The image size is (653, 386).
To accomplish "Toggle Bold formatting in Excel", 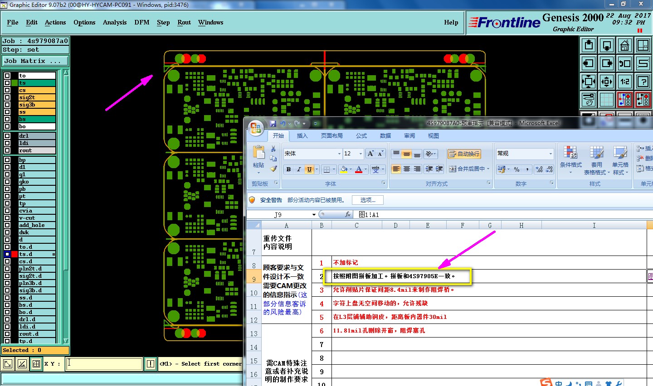I will (288, 169).
